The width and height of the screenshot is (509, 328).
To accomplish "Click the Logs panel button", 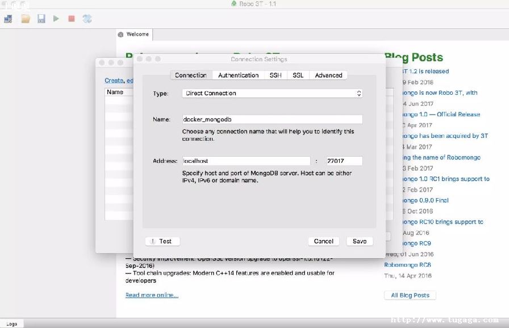I will pos(12,324).
